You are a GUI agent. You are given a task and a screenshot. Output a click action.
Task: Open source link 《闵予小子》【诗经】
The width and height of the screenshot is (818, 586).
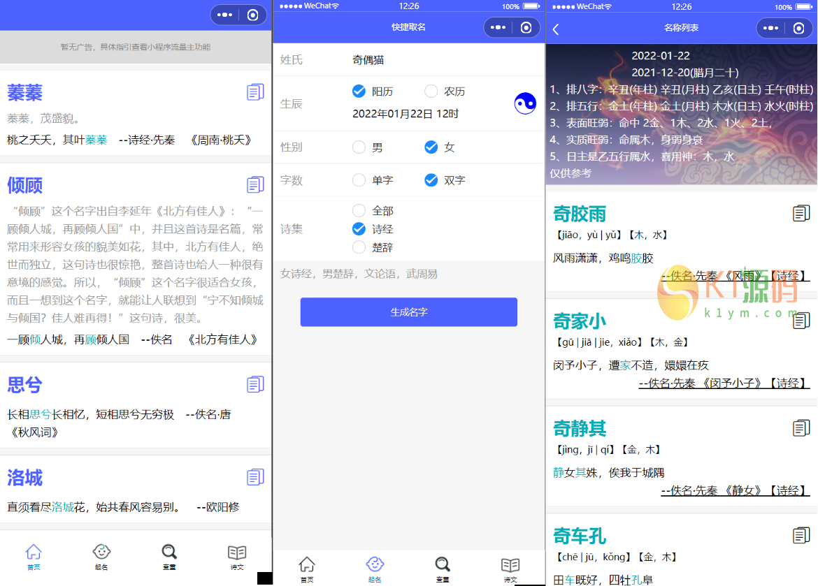coord(724,383)
